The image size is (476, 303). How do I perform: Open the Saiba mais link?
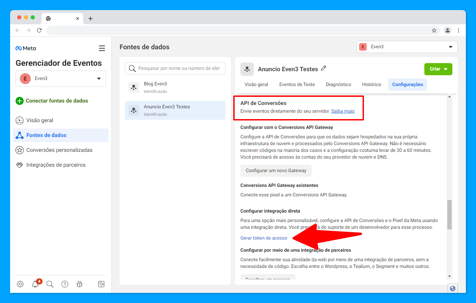[x=343, y=111]
